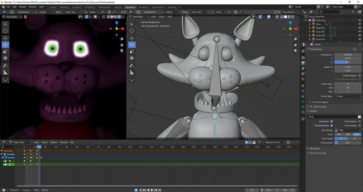Open the Dope Sheet mode dropdown
Viewport: 363px width, 192px height.
pos(21,142)
